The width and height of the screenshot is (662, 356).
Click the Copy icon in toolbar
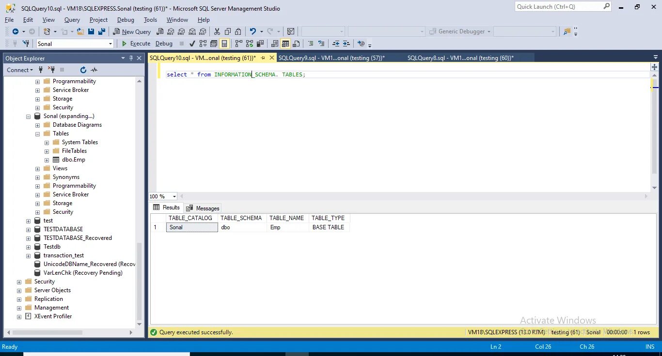coord(228,31)
